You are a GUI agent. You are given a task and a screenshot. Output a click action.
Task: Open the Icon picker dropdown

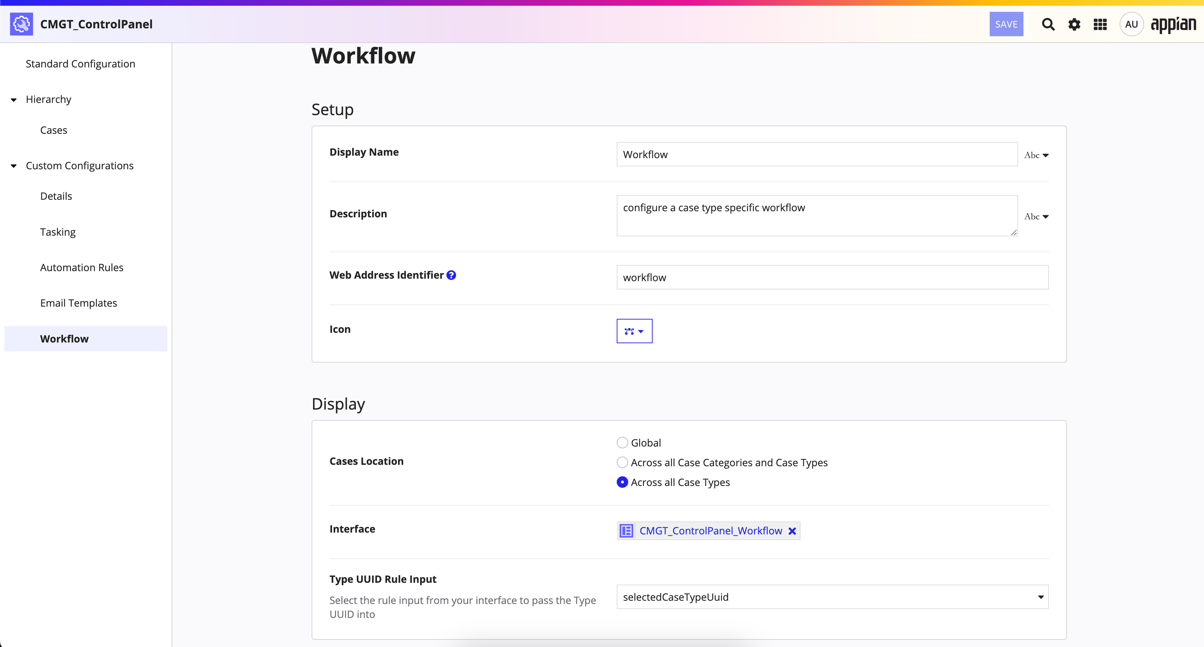(x=634, y=331)
